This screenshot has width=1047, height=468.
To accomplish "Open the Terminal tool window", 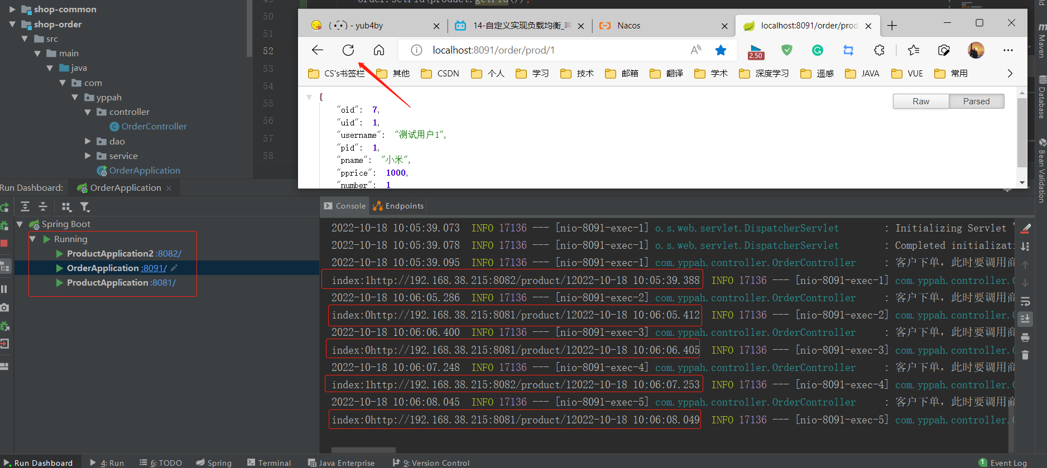I will tap(269, 462).
